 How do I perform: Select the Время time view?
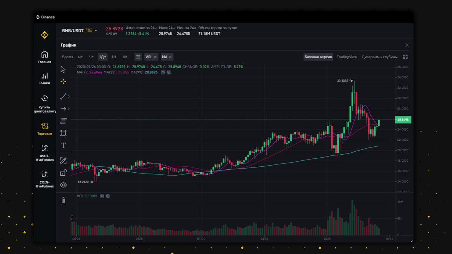[x=68, y=57]
